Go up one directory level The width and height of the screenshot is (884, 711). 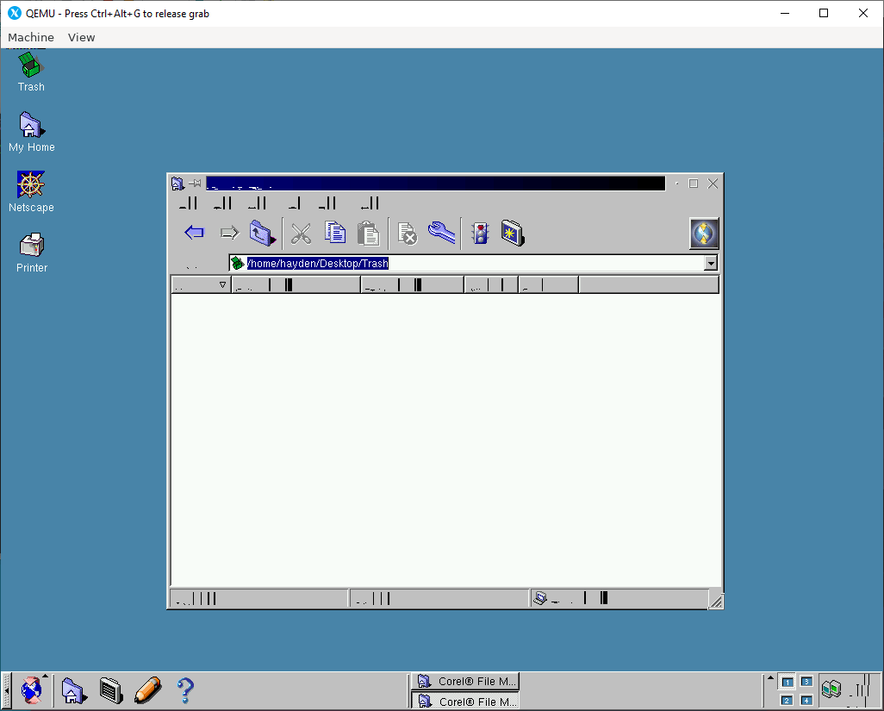click(x=262, y=233)
